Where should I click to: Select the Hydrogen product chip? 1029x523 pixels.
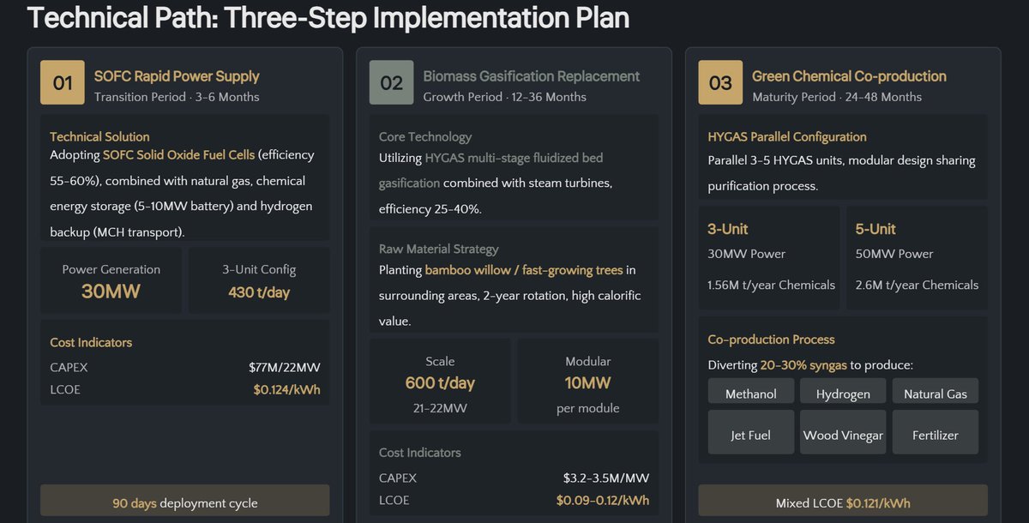(x=843, y=392)
